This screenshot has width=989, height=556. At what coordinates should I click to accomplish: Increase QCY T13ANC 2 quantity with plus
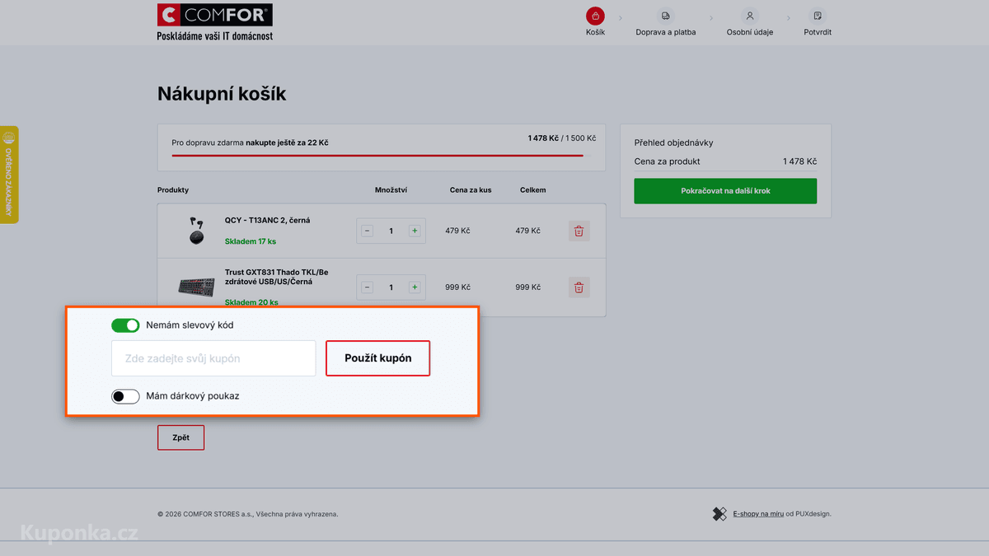[x=415, y=231]
